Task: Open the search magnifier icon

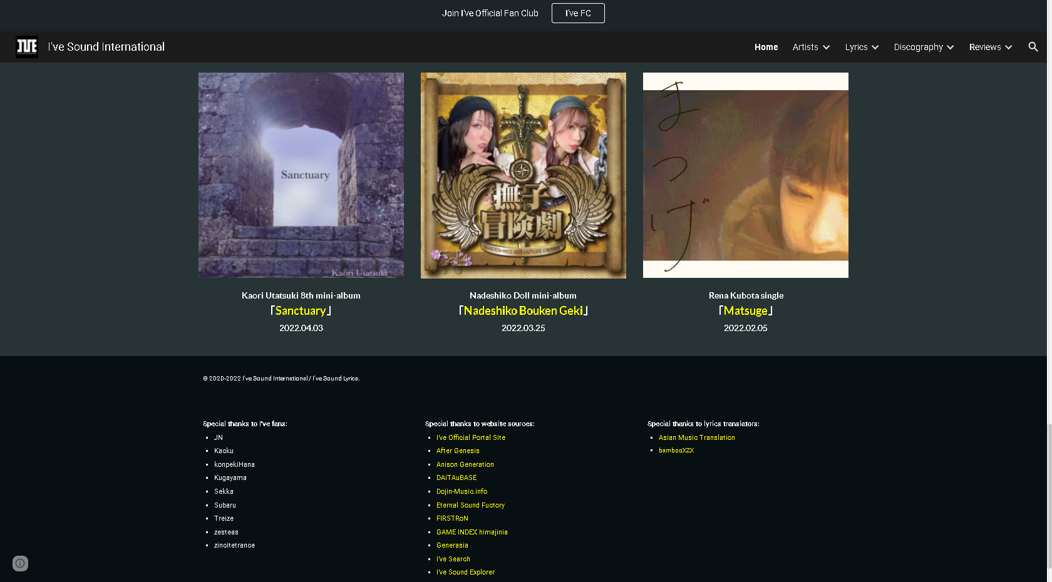Action: (1033, 47)
